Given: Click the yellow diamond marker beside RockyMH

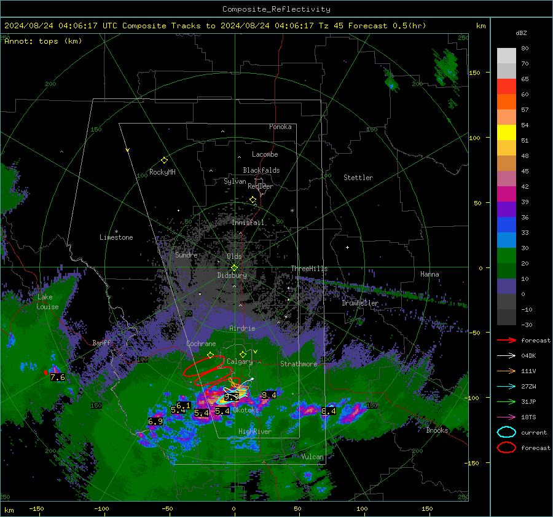Looking at the screenshot, I should [x=164, y=160].
